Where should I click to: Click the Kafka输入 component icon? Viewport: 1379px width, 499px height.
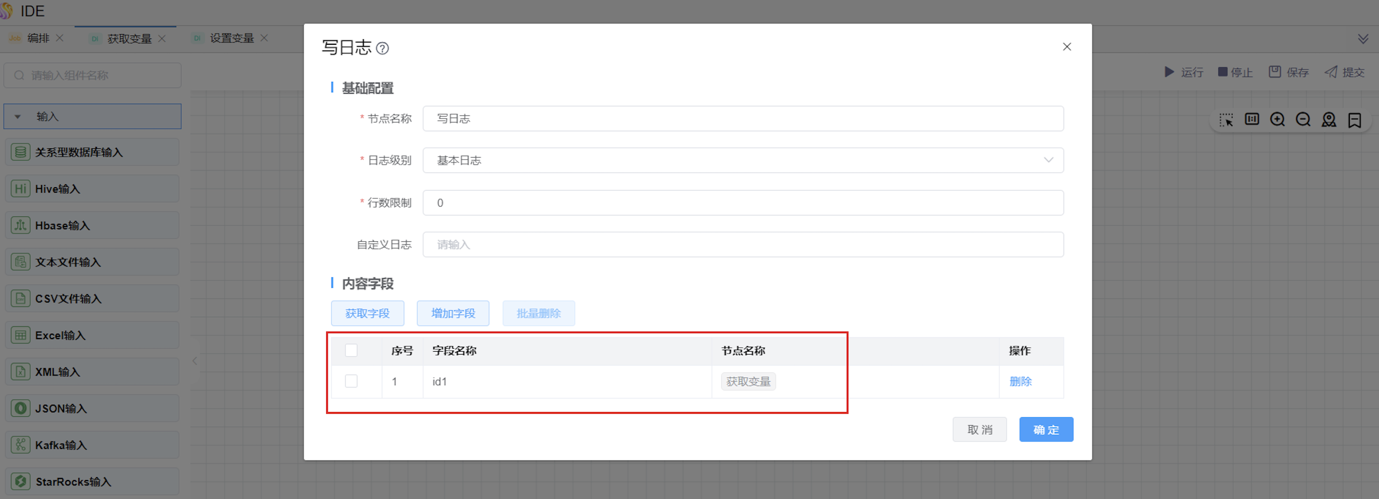[20, 445]
